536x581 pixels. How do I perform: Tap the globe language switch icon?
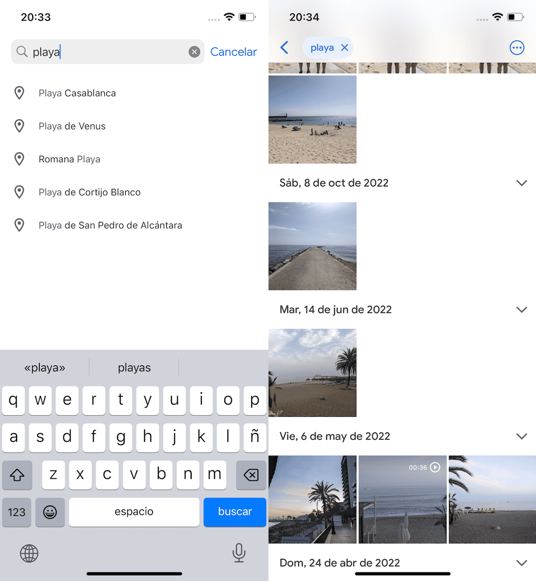tap(29, 553)
